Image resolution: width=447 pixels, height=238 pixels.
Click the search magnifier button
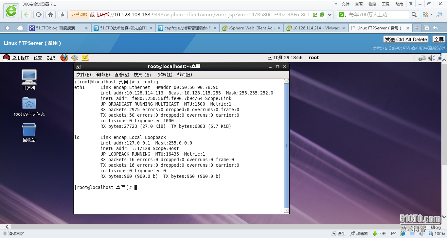(x=414, y=15)
